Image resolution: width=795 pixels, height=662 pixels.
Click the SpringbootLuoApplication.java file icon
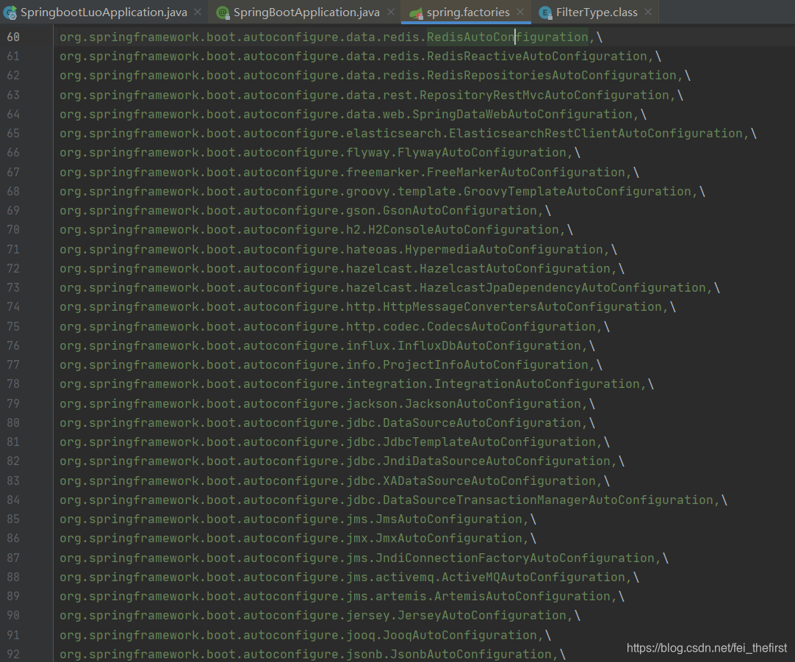point(10,13)
